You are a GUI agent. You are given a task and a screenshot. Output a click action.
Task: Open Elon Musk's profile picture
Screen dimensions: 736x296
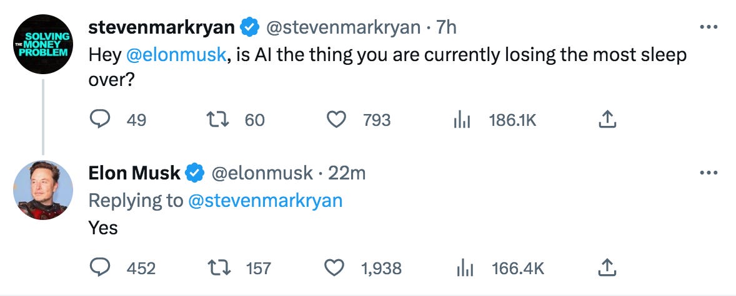pyautogui.click(x=42, y=190)
